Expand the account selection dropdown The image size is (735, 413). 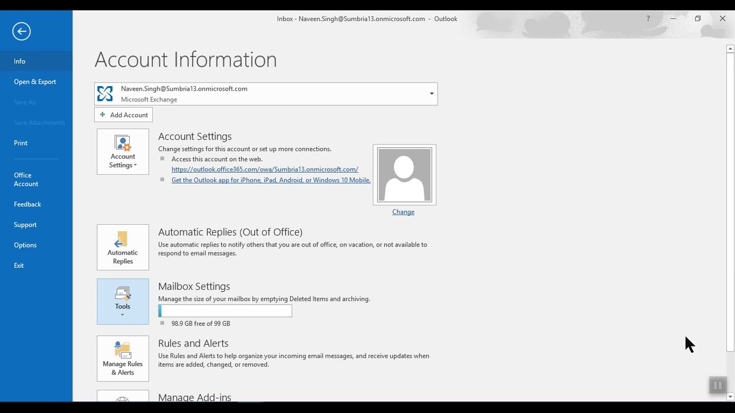pos(432,93)
